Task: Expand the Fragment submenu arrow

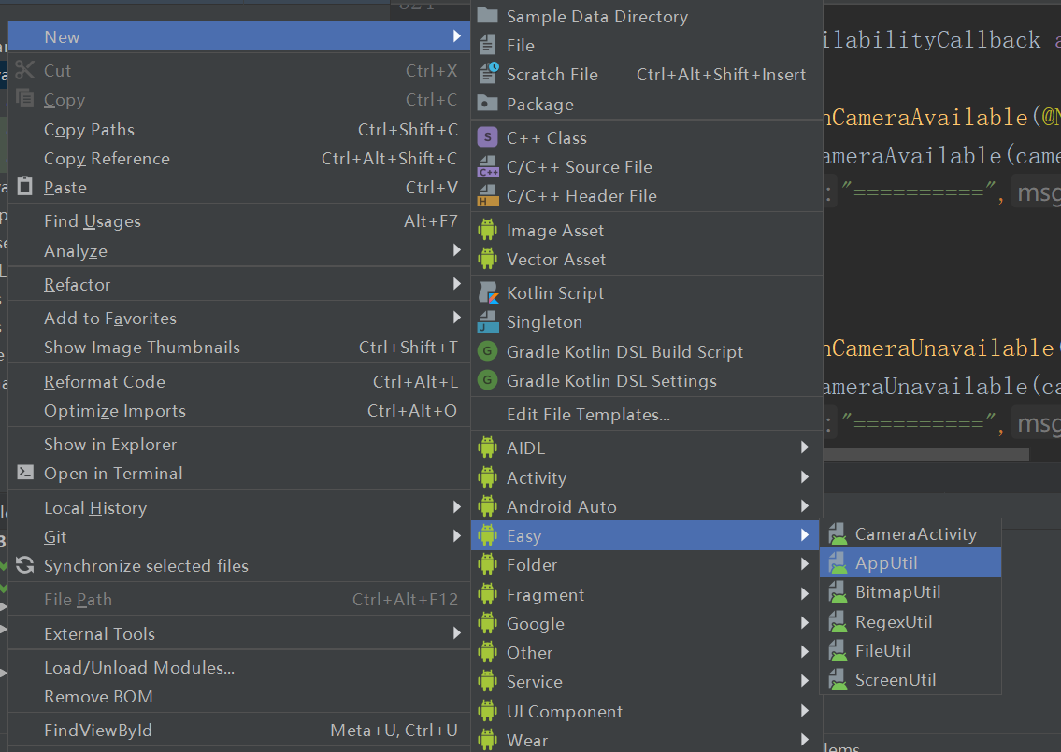Action: (x=805, y=594)
